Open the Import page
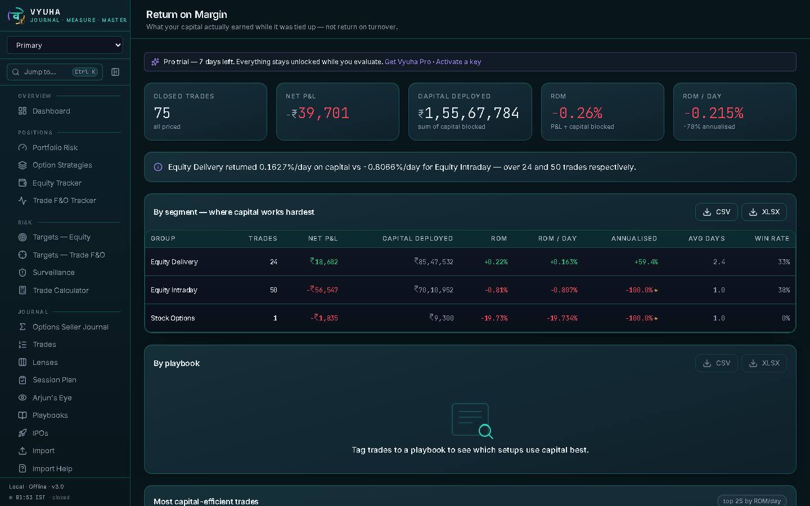This screenshot has height=506, width=810. (65, 451)
